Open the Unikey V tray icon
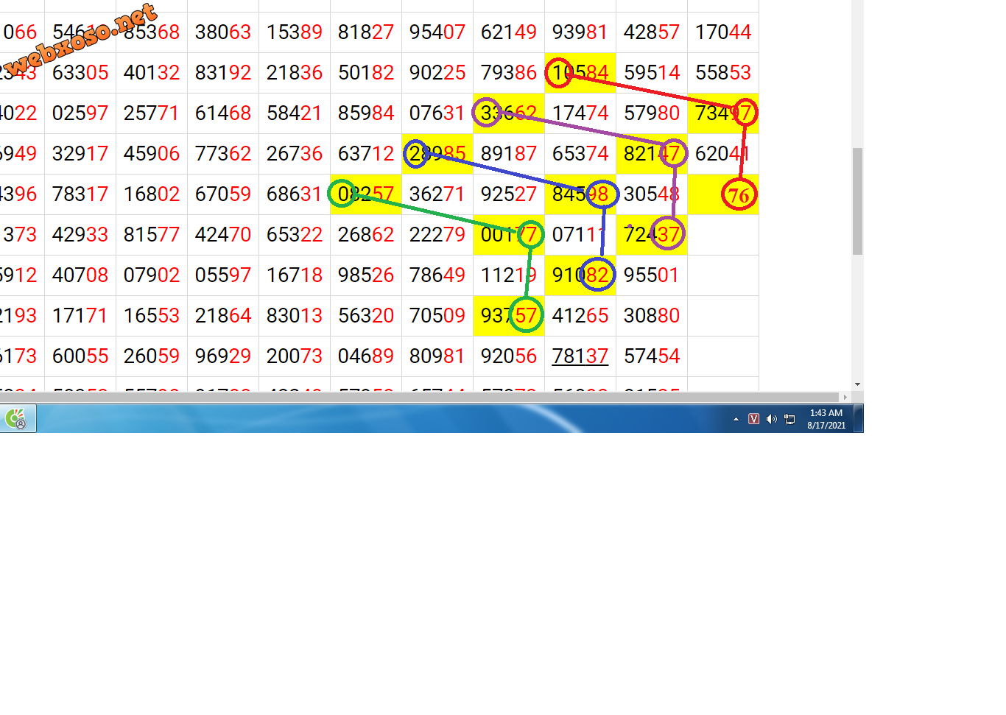1006x715 pixels. click(x=753, y=419)
